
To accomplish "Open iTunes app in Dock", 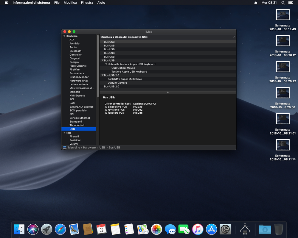I will tap(198, 229).
